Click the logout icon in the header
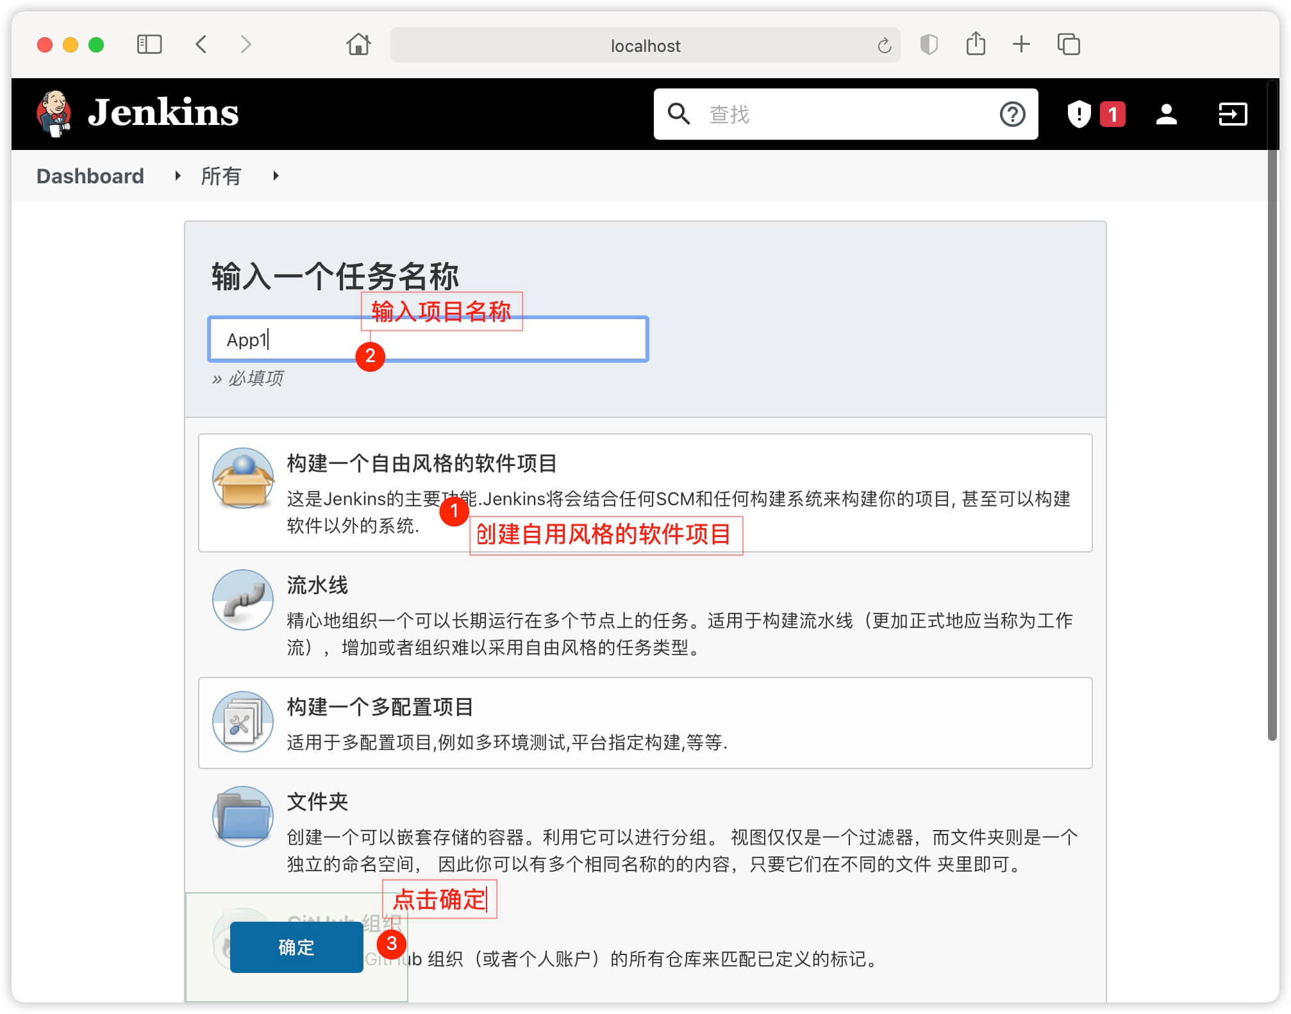 pyautogui.click(x=1232, y=114)
